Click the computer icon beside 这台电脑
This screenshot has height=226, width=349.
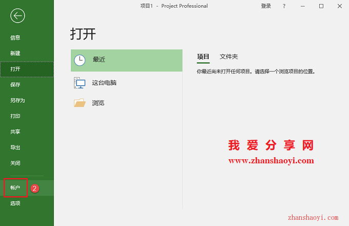80,83
